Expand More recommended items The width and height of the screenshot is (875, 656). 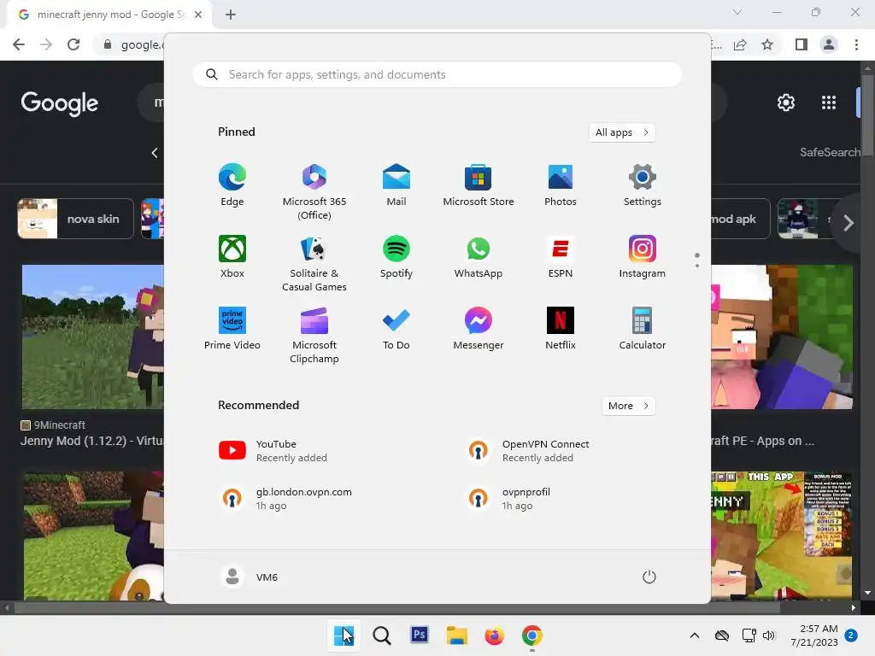[x=628, y=406]
